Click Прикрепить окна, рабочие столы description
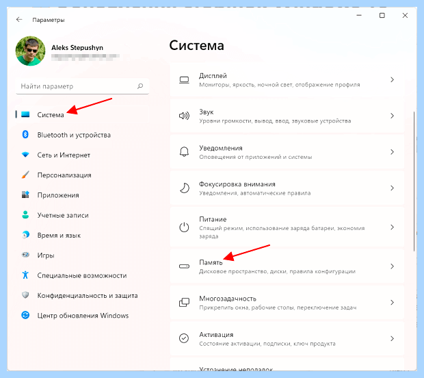Viewport: 424px width, 378px height. tap(278, 307)
